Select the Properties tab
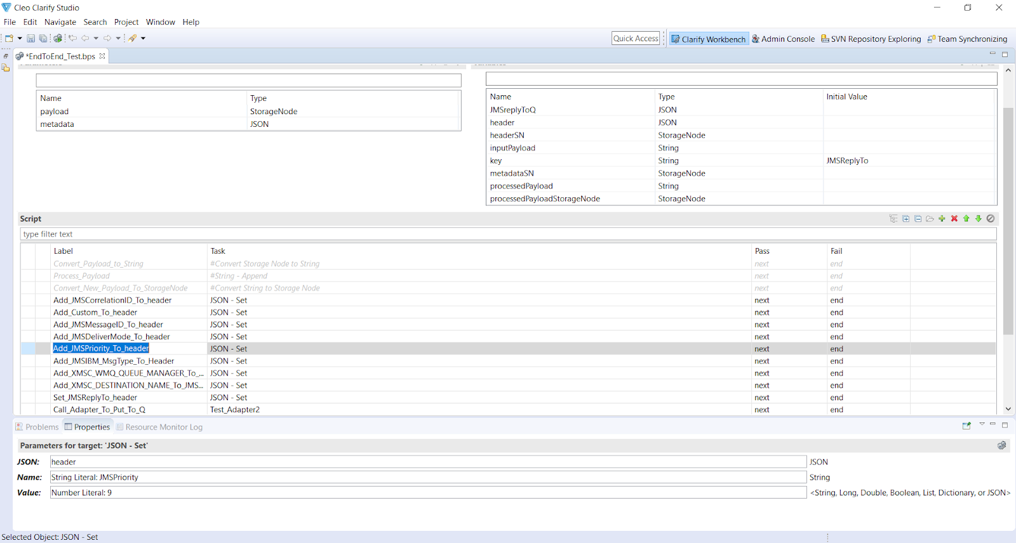This screenshot has height=543, width=1016. [88, 427]
